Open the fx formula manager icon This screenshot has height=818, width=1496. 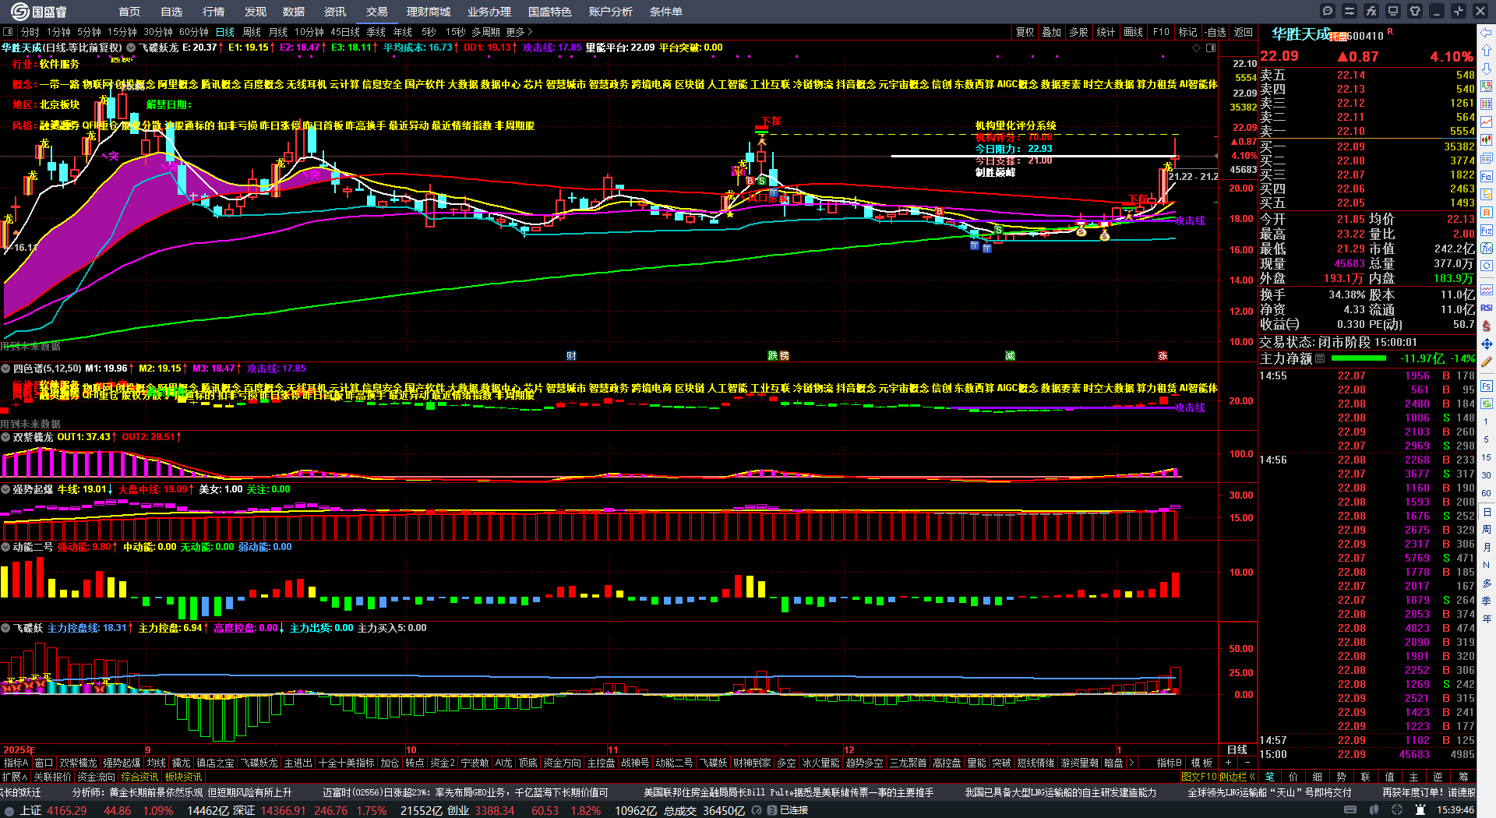coord(1371,11)
